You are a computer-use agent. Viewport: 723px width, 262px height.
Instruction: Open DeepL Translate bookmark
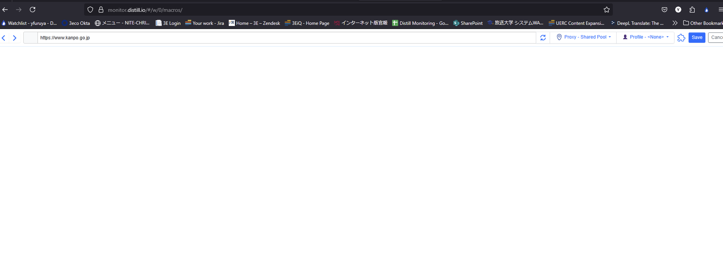[x=637, y=23]
